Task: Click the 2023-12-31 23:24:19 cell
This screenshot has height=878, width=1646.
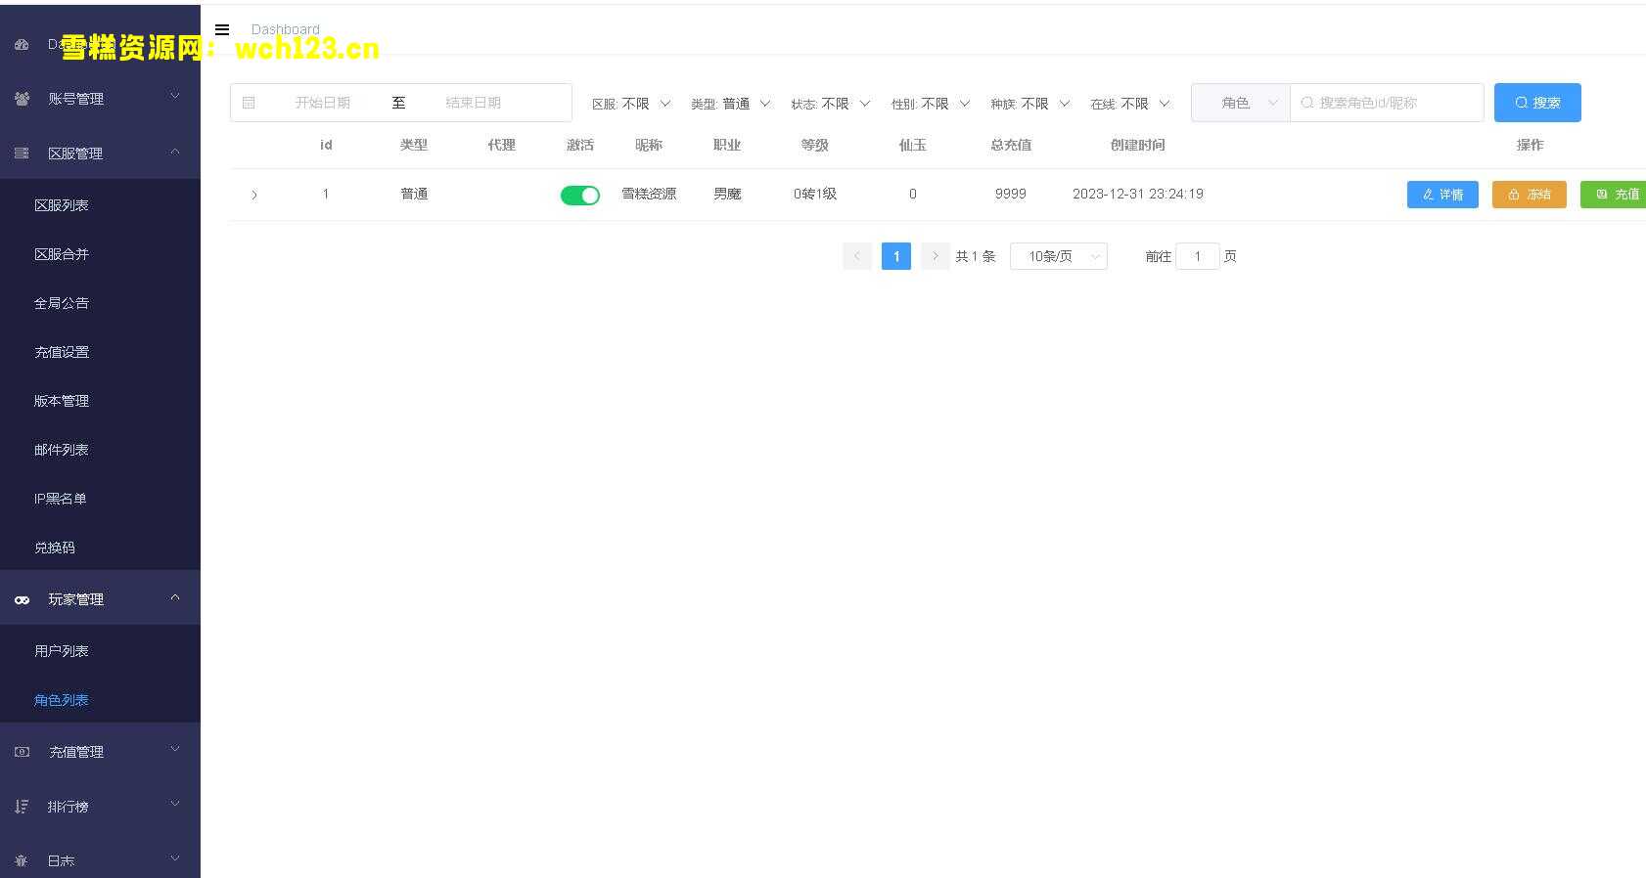Action: [x=1138, y=194]
